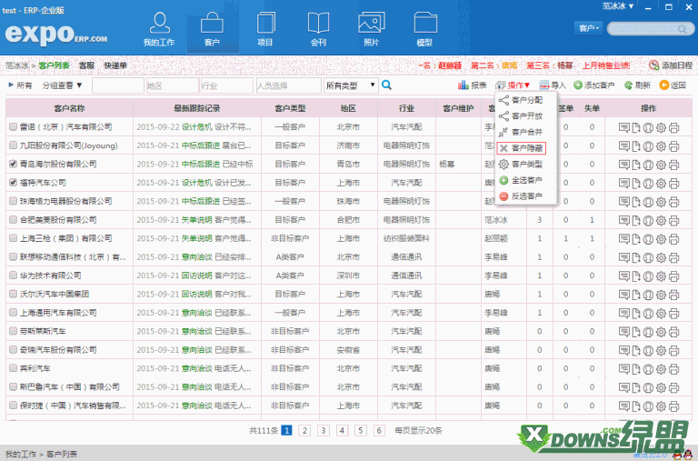Click document icon in 九阳股份有限公司 row
This screenshot has height=461, width=698.
(636, 146)
